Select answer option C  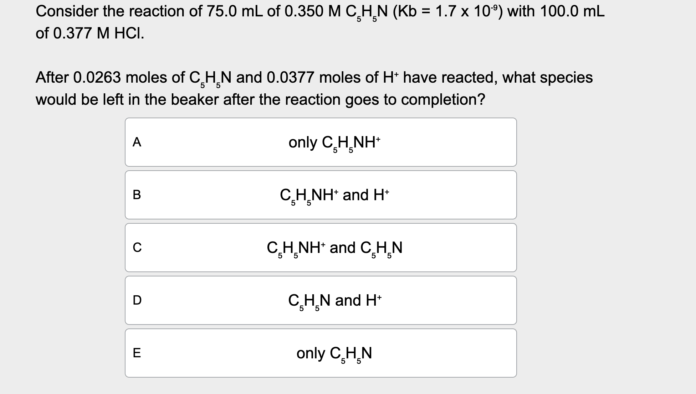[x=321, y=247]
